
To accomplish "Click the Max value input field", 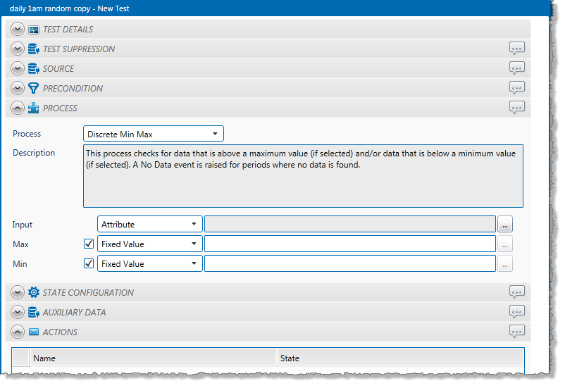I will click(349, 244).
